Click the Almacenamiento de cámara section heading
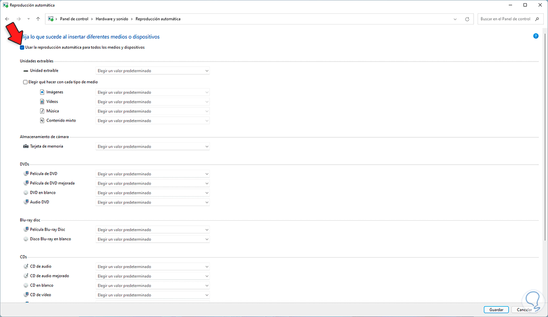Image resolution: width=548 pixels, height=317 pixels. click(x=44, y=136)
